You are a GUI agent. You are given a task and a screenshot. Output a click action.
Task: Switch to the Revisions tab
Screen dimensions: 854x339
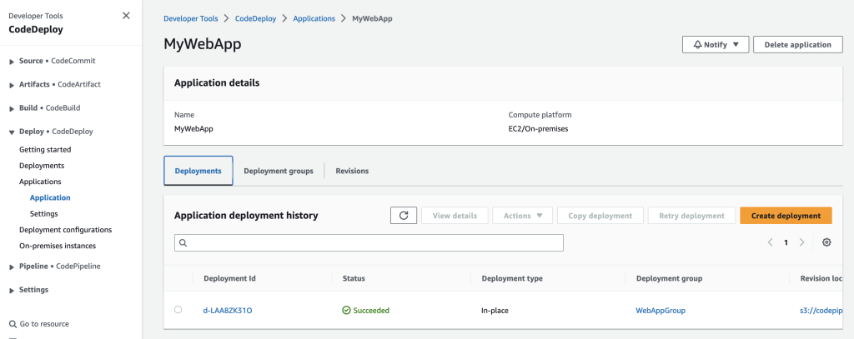(352, 171)
